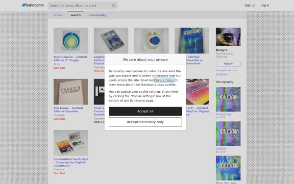
Task: Switch to the music tab
Action: pyautogui.click(x=58, y=15)
